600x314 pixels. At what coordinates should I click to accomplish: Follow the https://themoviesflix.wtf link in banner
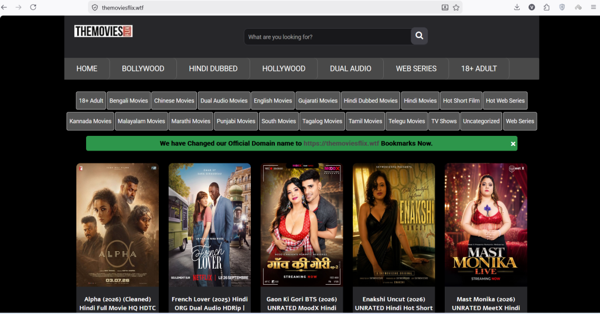[x=341, y=144]
